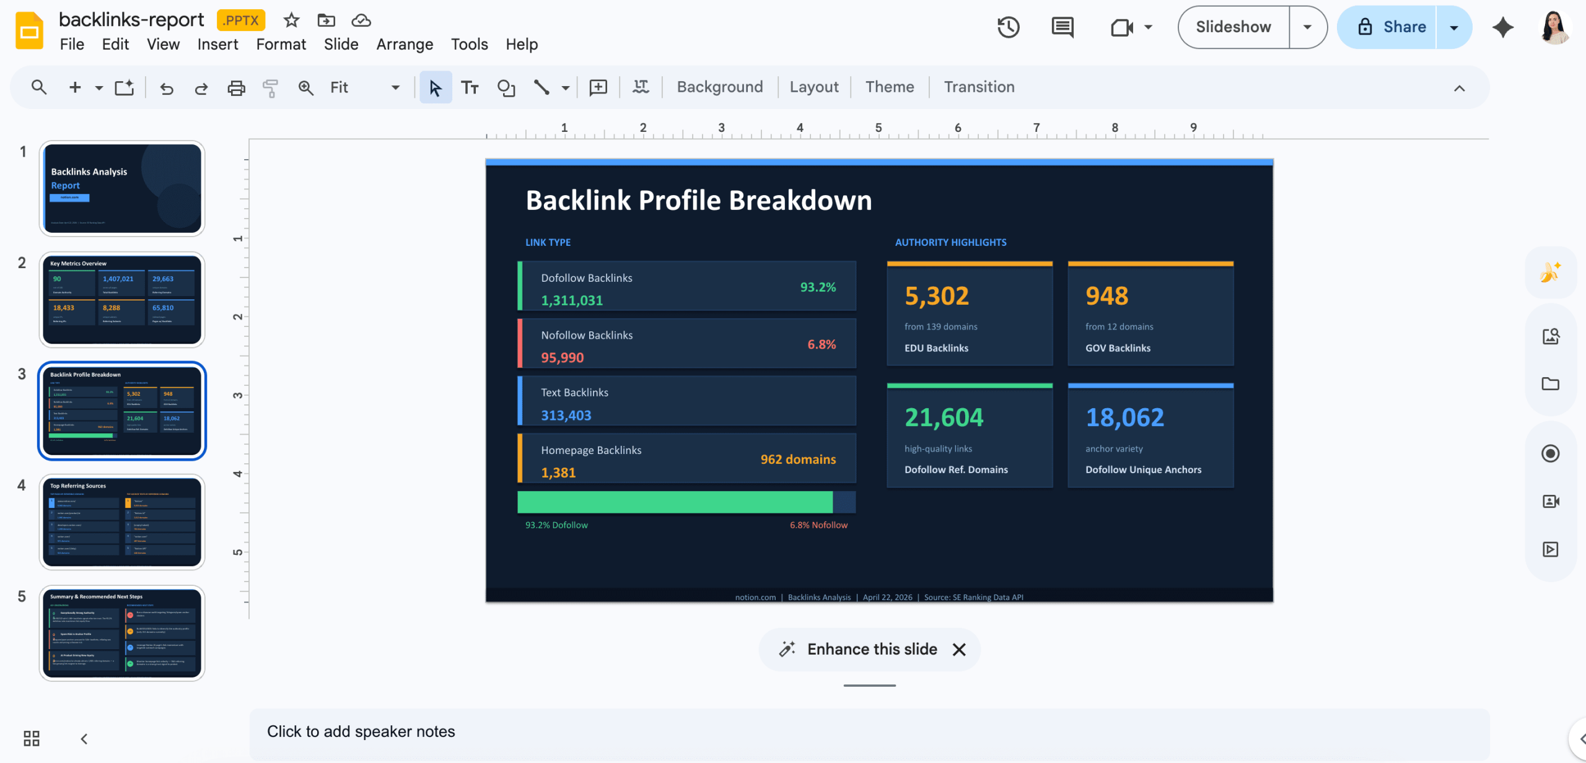Open the comments panel
This screenshot has height=763, width=1586.
click(1061, 27)
